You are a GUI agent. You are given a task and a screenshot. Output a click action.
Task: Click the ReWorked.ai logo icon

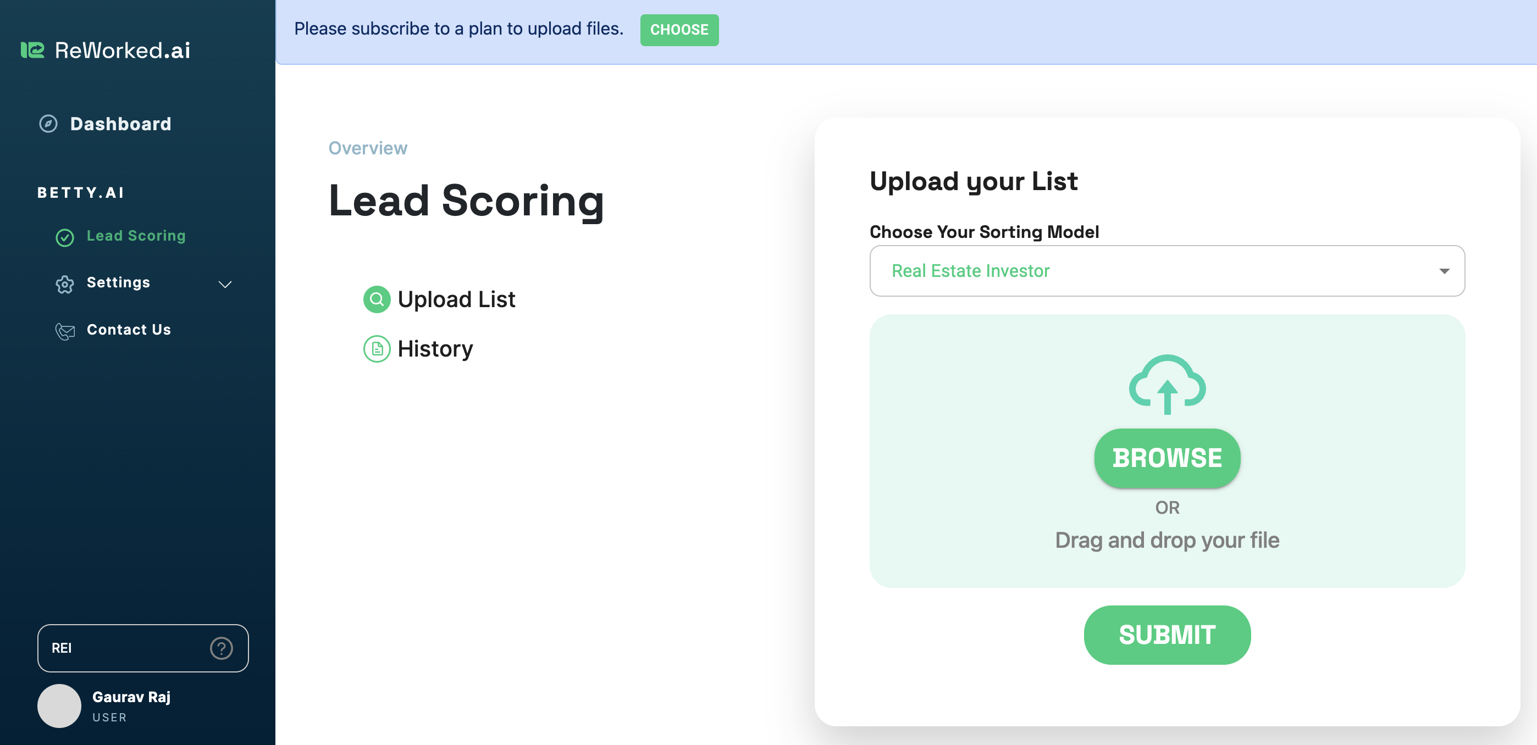point(32,50)
